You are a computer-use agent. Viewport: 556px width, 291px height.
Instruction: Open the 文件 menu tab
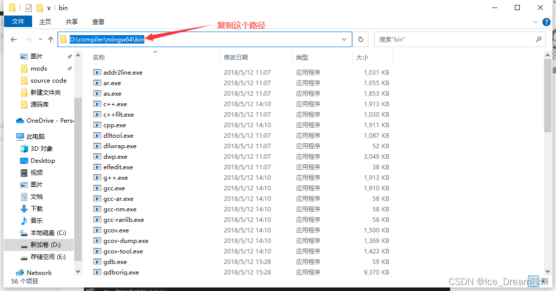pyautogui.click(x=18, y=22)
